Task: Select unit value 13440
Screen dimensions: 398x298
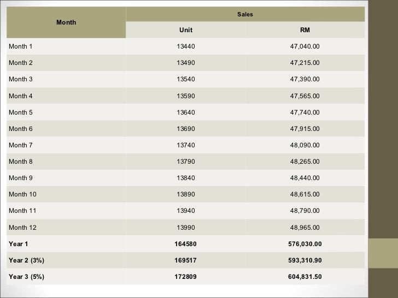Action: (186, 46)
